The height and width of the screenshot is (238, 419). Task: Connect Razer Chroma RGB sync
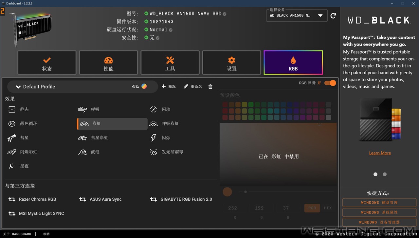tap(32, 199)
